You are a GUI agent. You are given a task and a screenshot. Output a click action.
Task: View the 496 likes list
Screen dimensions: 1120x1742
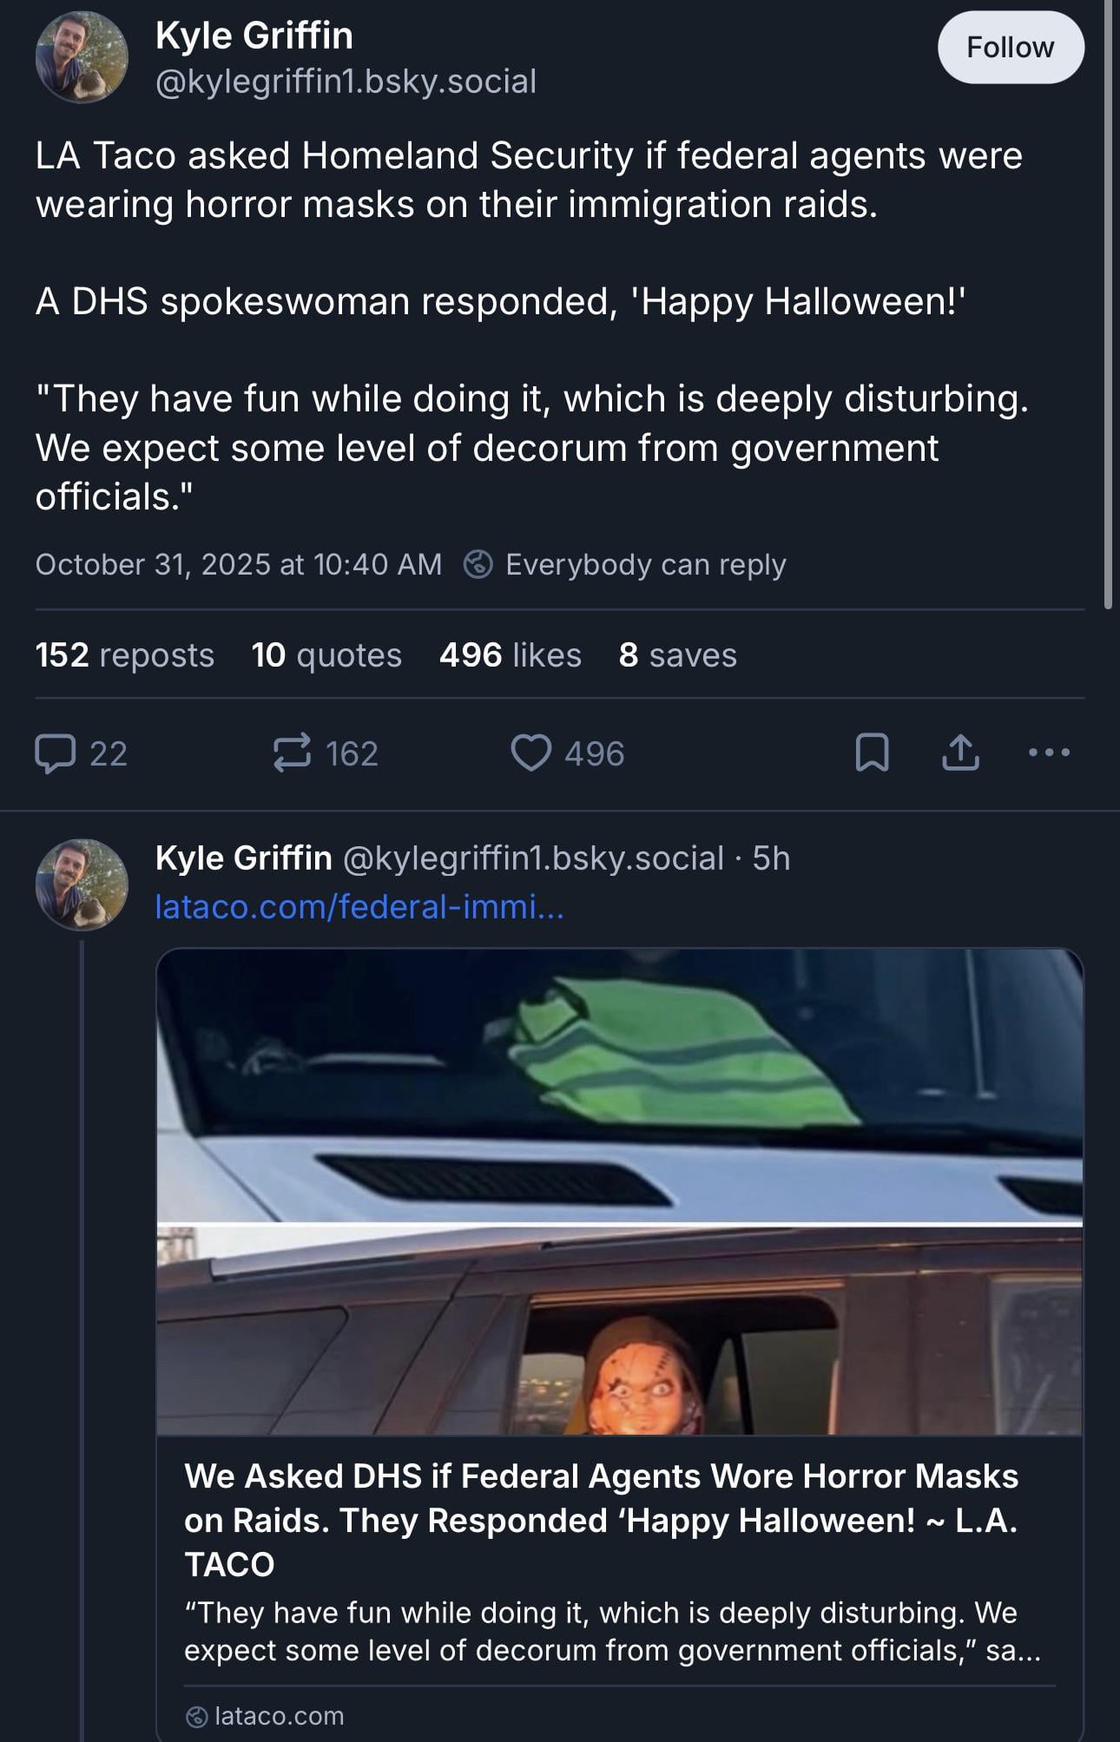pos(510,655)
